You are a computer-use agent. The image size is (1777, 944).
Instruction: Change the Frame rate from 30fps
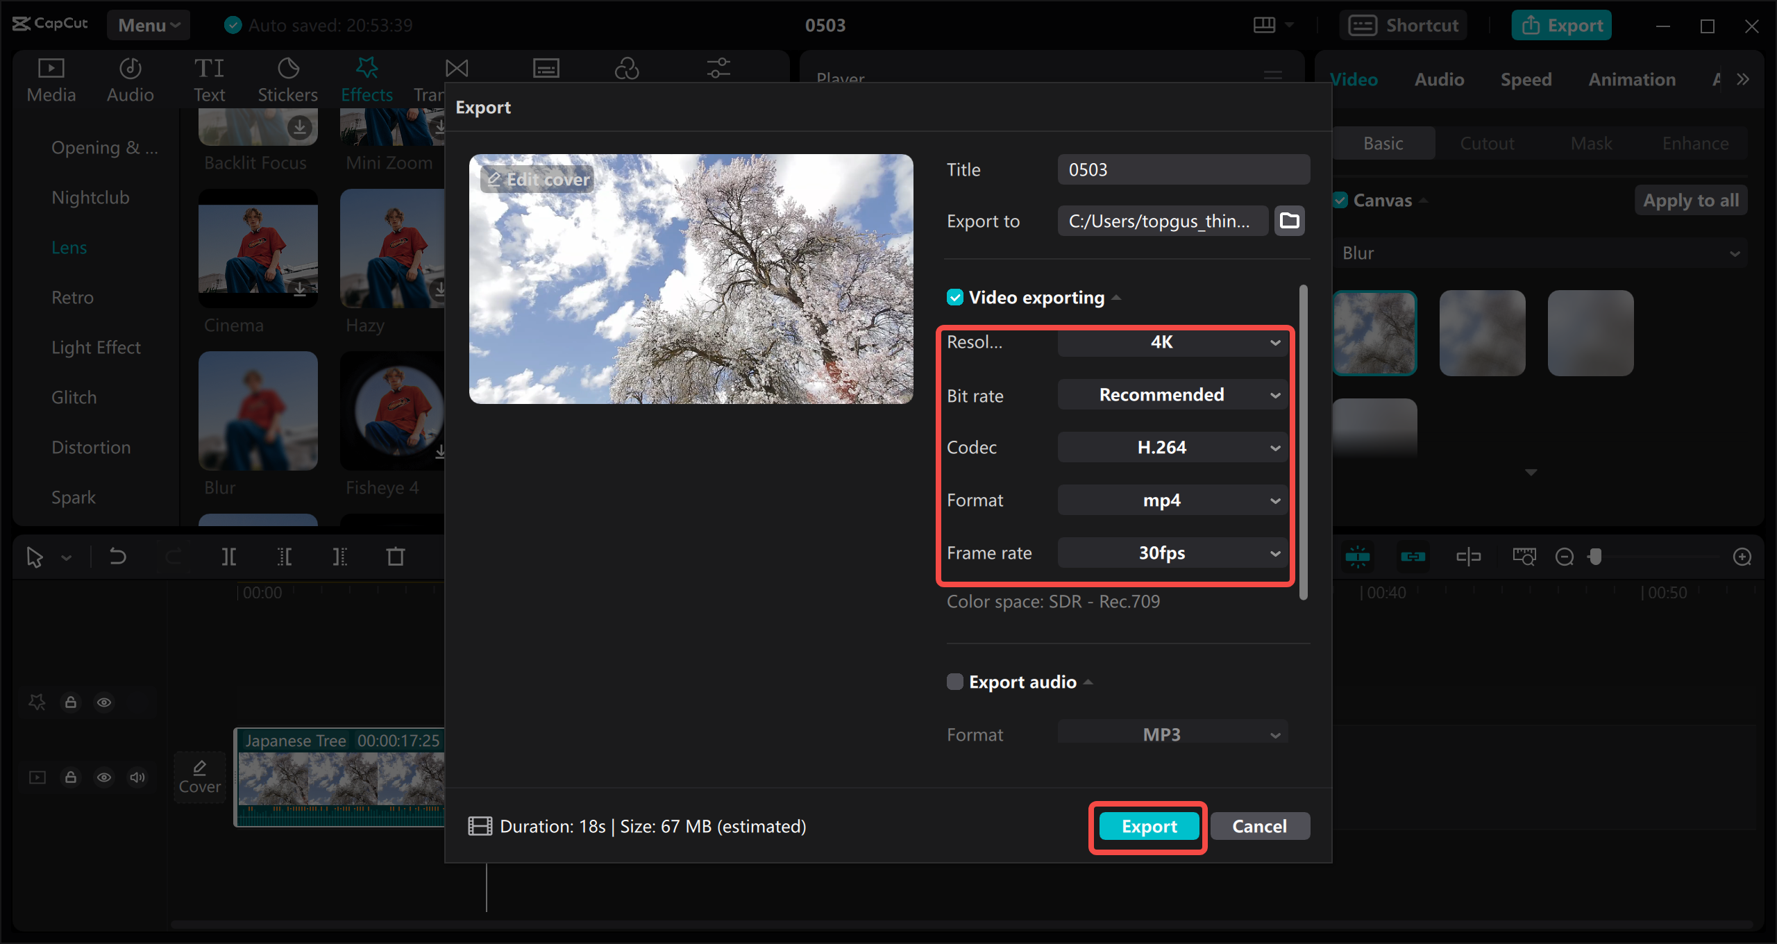1172,553
